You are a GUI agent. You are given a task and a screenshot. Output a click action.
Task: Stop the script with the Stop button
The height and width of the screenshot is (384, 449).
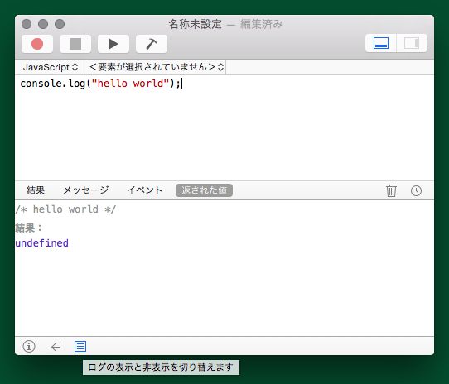tap(75, 44)
